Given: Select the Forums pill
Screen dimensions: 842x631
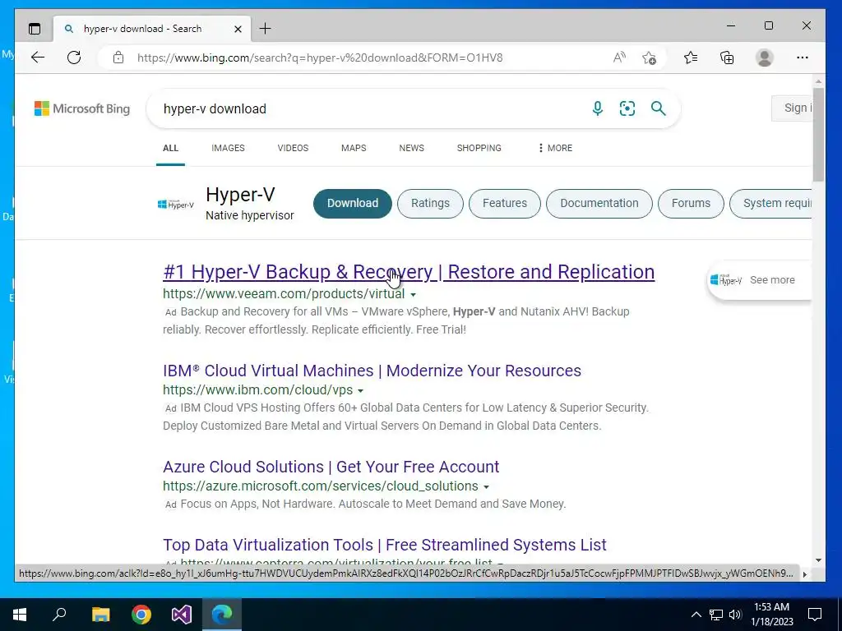Looking at the screenshot, I should [x=691, y=204].
